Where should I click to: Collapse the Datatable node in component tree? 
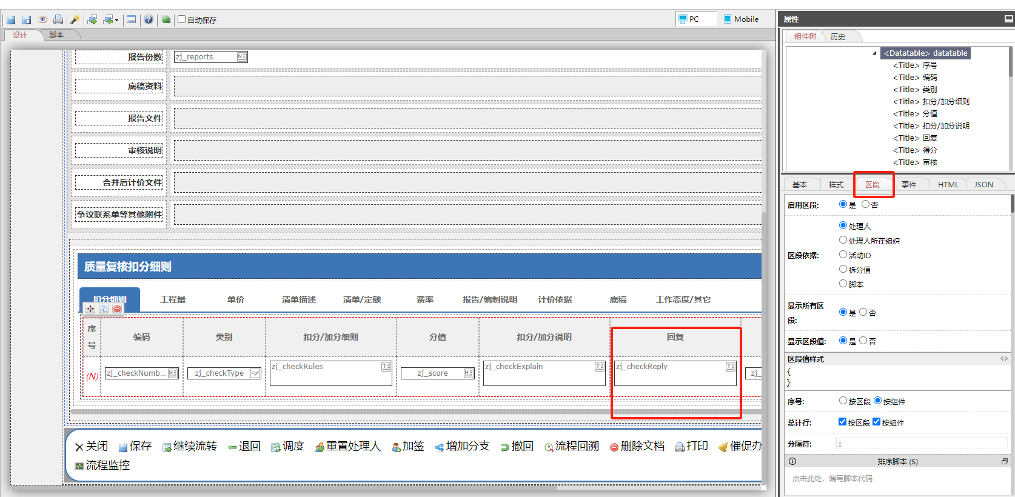click(874, 53)
